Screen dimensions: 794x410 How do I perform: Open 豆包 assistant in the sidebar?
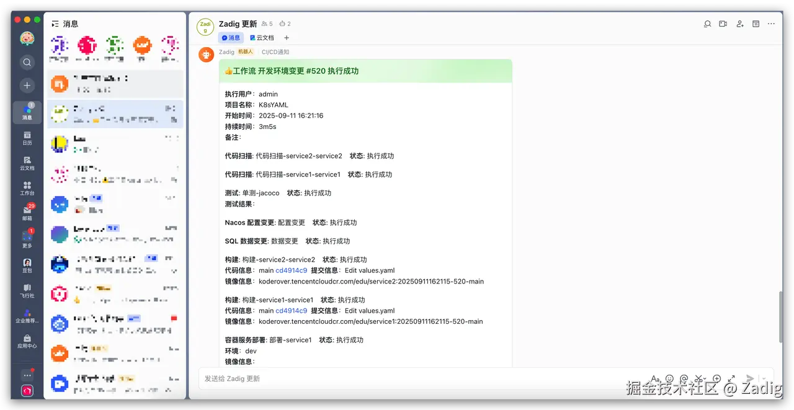(x=27, y=265)
